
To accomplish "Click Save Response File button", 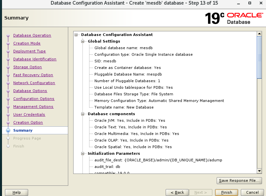I will point(239,180).
